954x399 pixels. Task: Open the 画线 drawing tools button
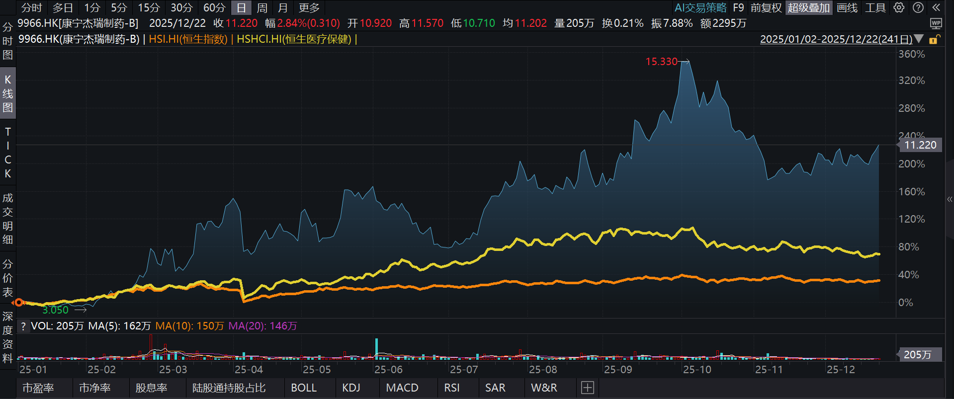point(847,7)
